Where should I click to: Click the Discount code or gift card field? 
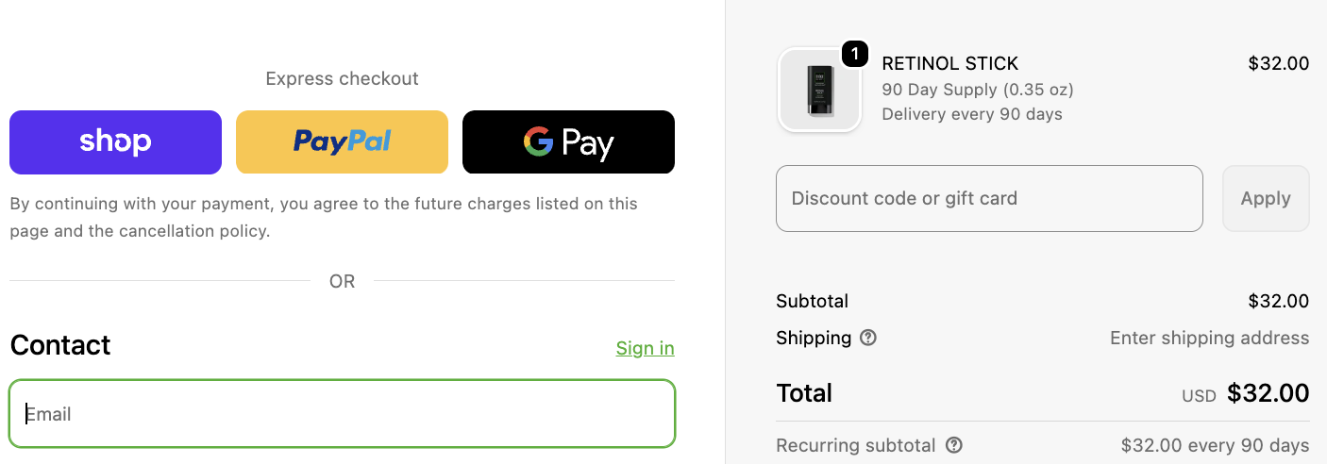pos(989,198)
